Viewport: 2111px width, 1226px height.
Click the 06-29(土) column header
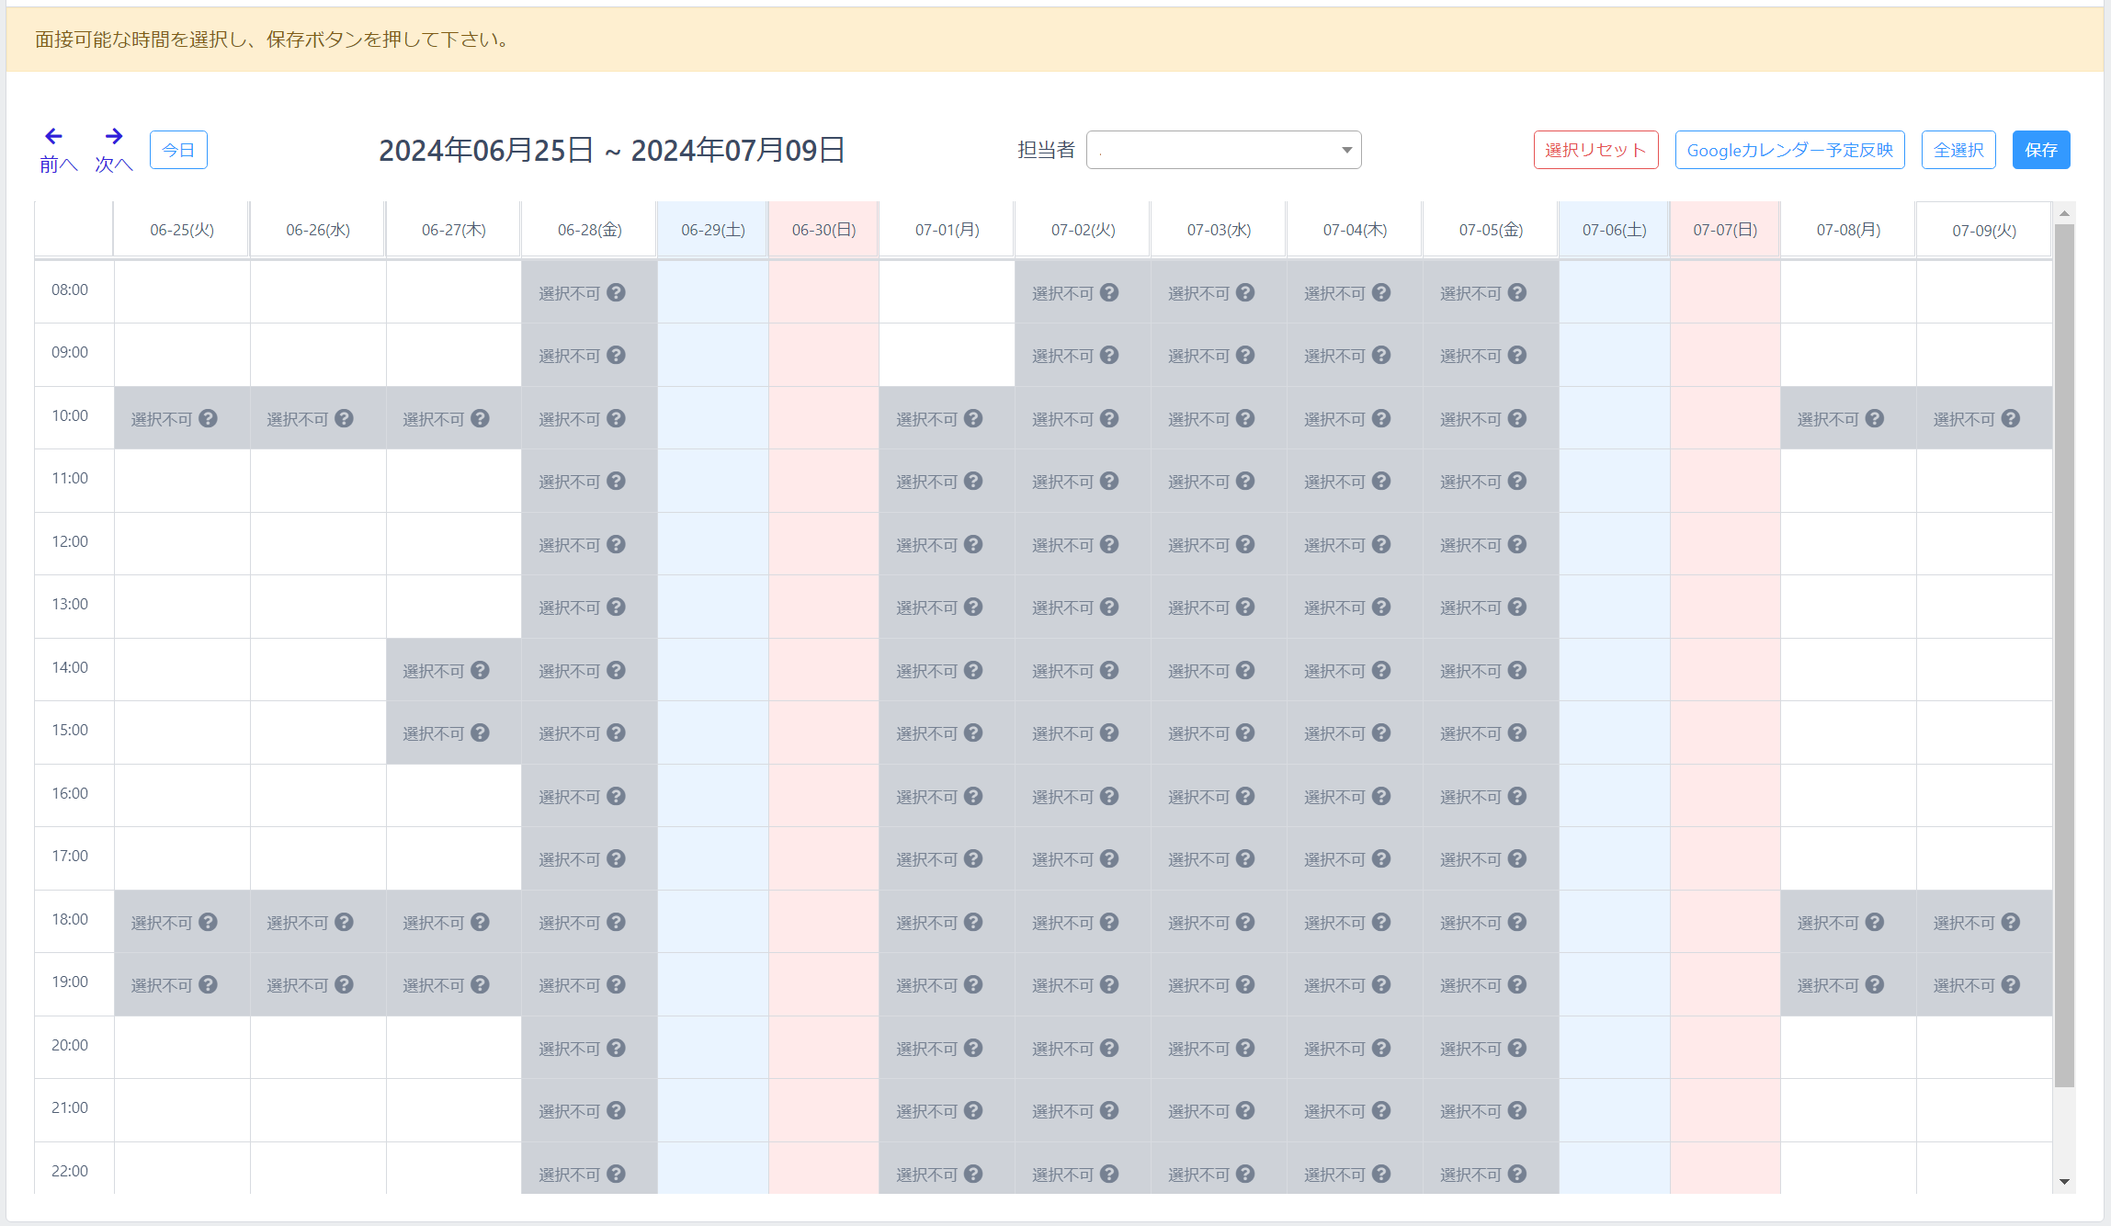tap(712, 230)
